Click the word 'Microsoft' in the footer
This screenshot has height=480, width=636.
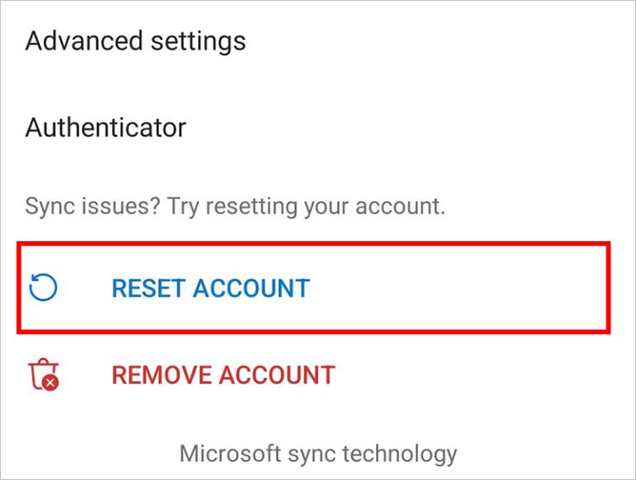click(x=230, y=453)
